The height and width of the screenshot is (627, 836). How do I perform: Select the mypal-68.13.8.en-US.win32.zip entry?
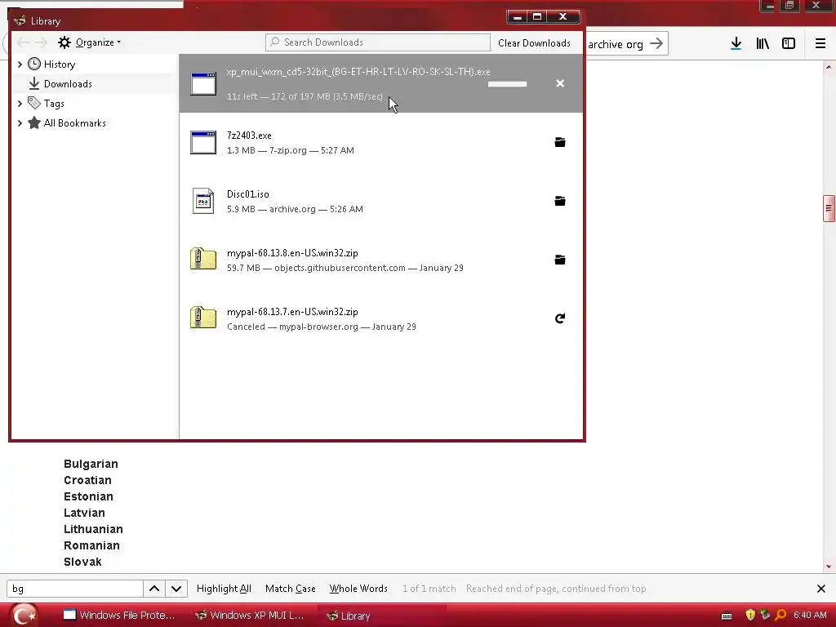[381, 260]
